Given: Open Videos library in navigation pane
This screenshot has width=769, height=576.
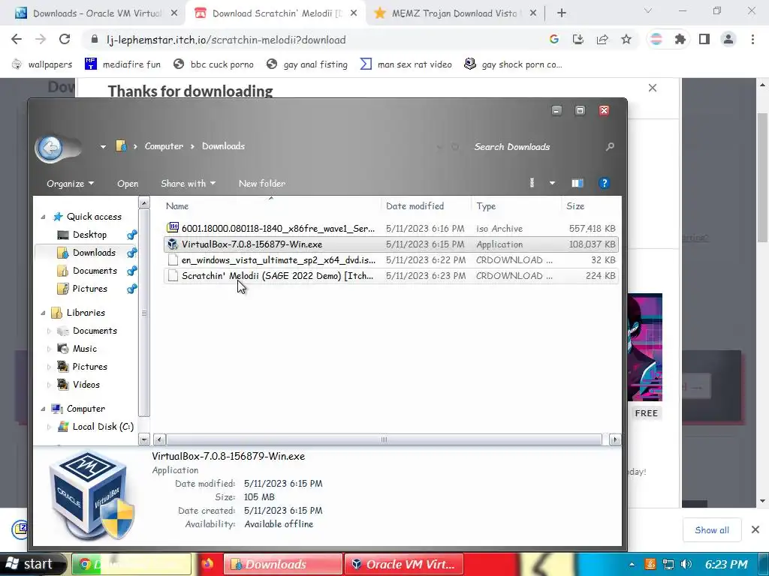Looking at the screenshot, I should point(86,385).
